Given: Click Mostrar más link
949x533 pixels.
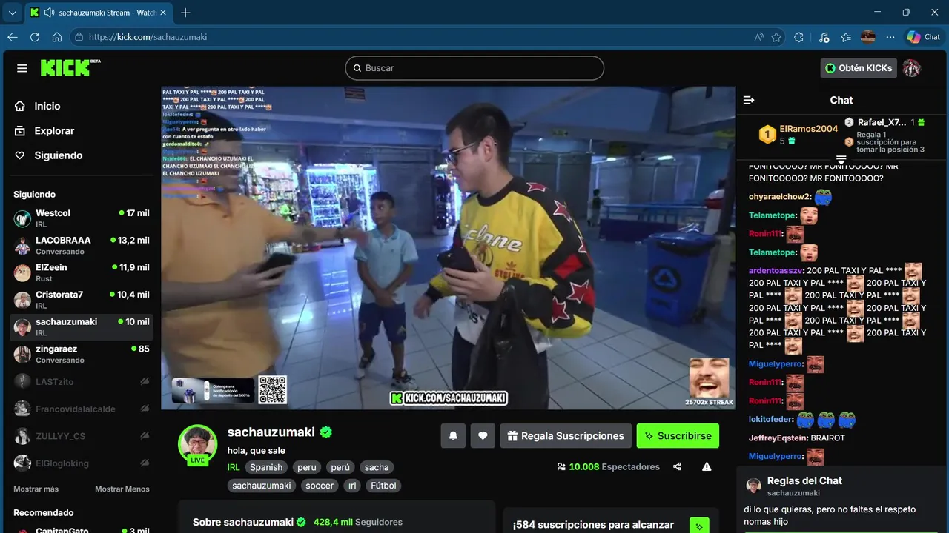Looking at the screenshot, I should [x=36, y=489].
